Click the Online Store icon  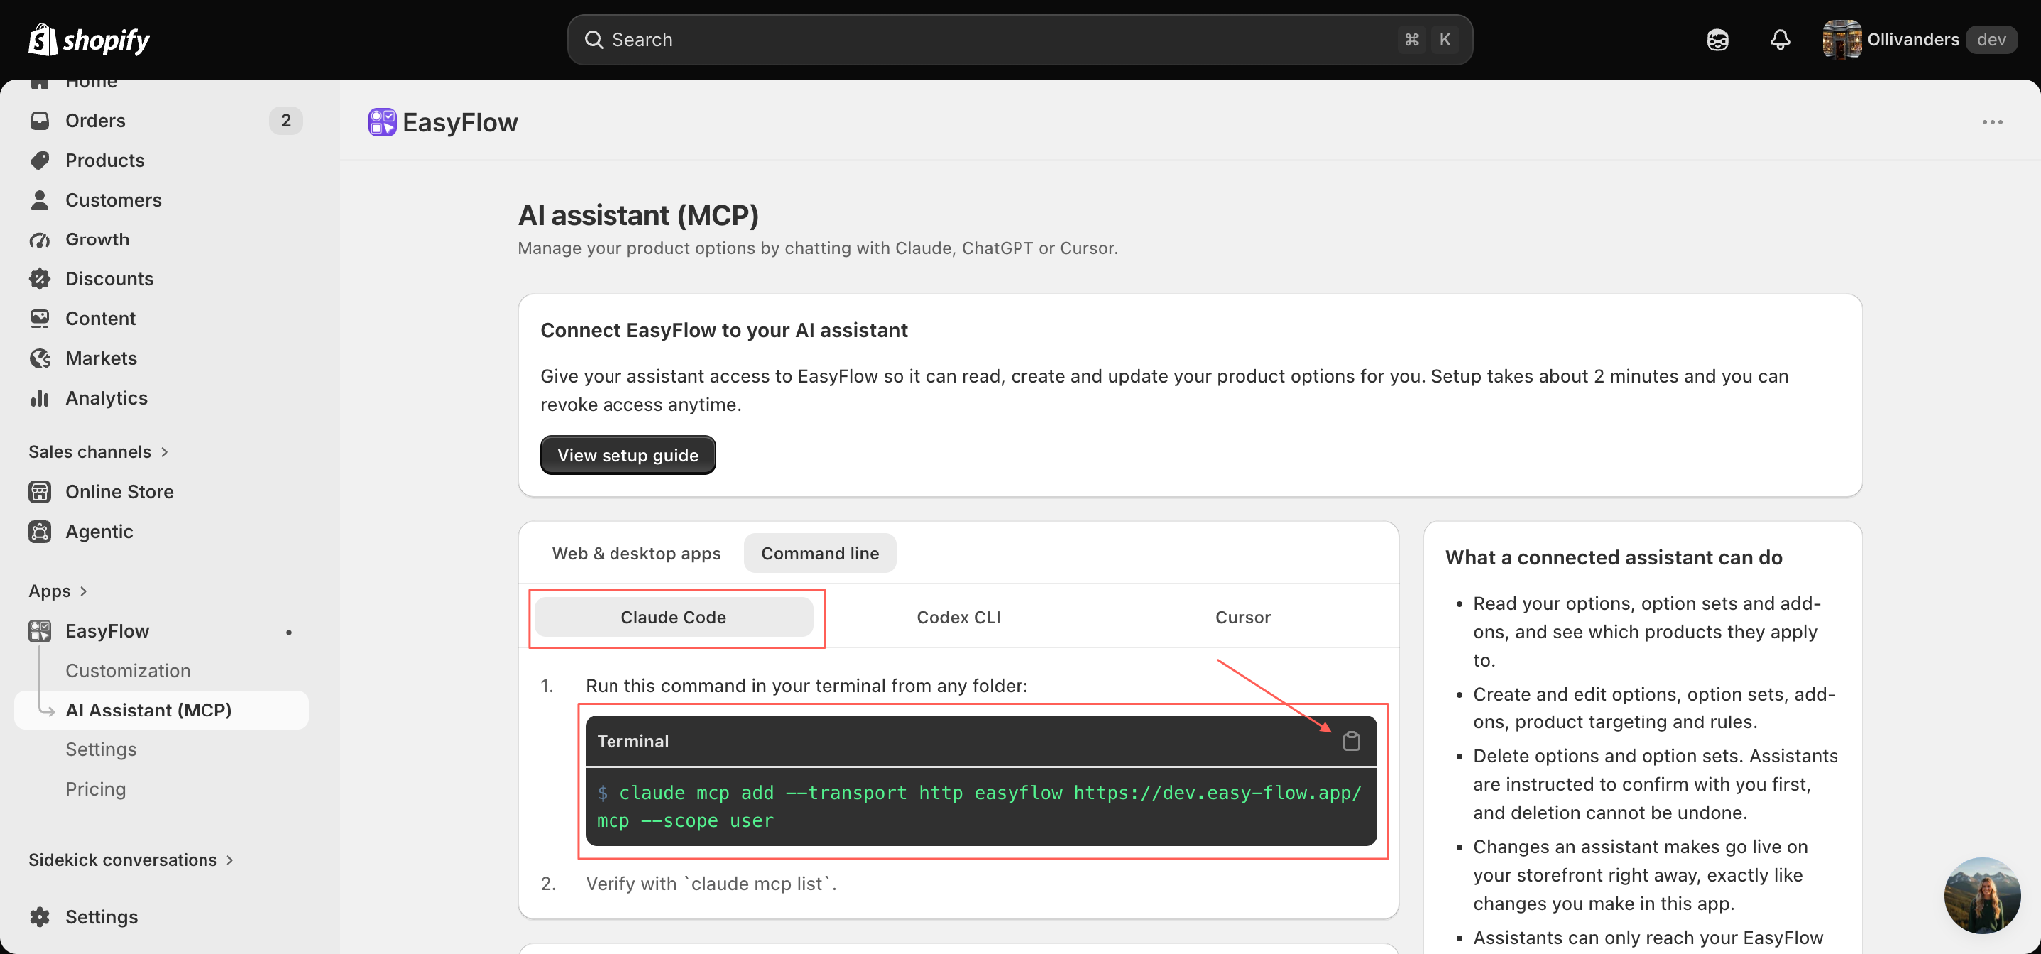click(x=40, y=492)
